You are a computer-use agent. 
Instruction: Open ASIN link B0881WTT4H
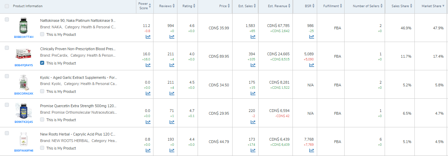coord(24,37)
